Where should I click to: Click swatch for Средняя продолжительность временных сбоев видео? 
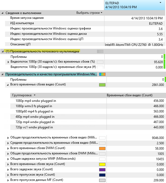tap(102, 143)
